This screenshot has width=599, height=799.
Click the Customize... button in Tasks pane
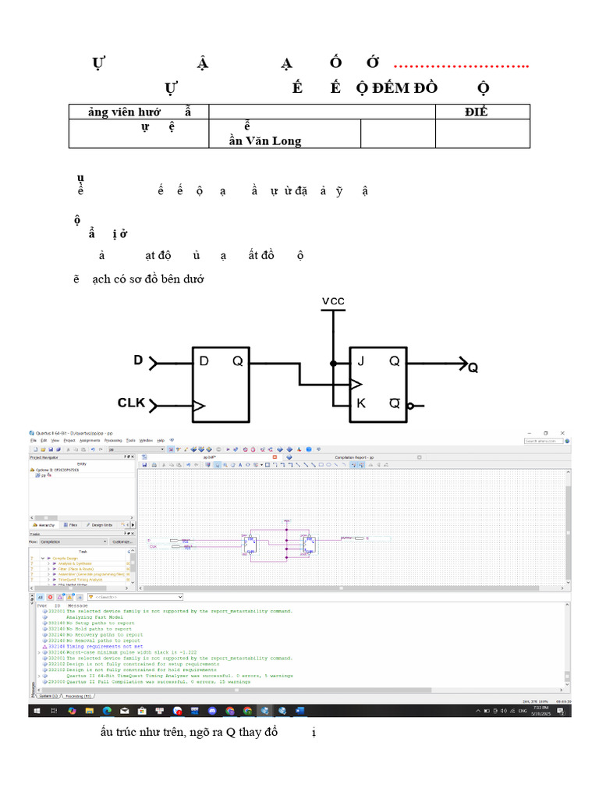point(122,542)
